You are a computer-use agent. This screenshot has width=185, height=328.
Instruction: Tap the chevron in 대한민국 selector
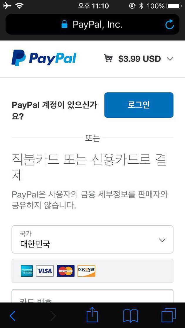(162, 240)
